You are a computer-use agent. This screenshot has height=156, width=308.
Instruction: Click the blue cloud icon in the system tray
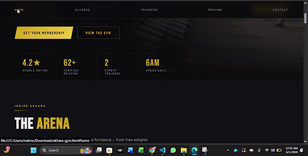[236, 150]
